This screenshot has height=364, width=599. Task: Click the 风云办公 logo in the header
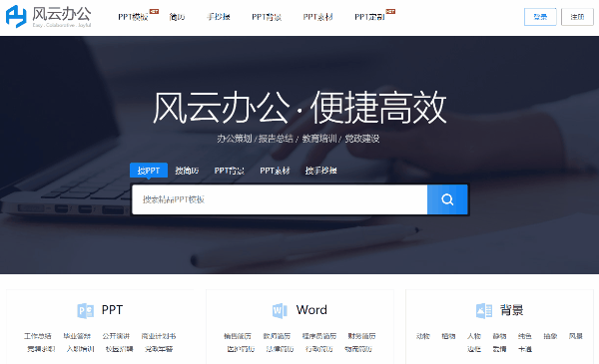49,16
